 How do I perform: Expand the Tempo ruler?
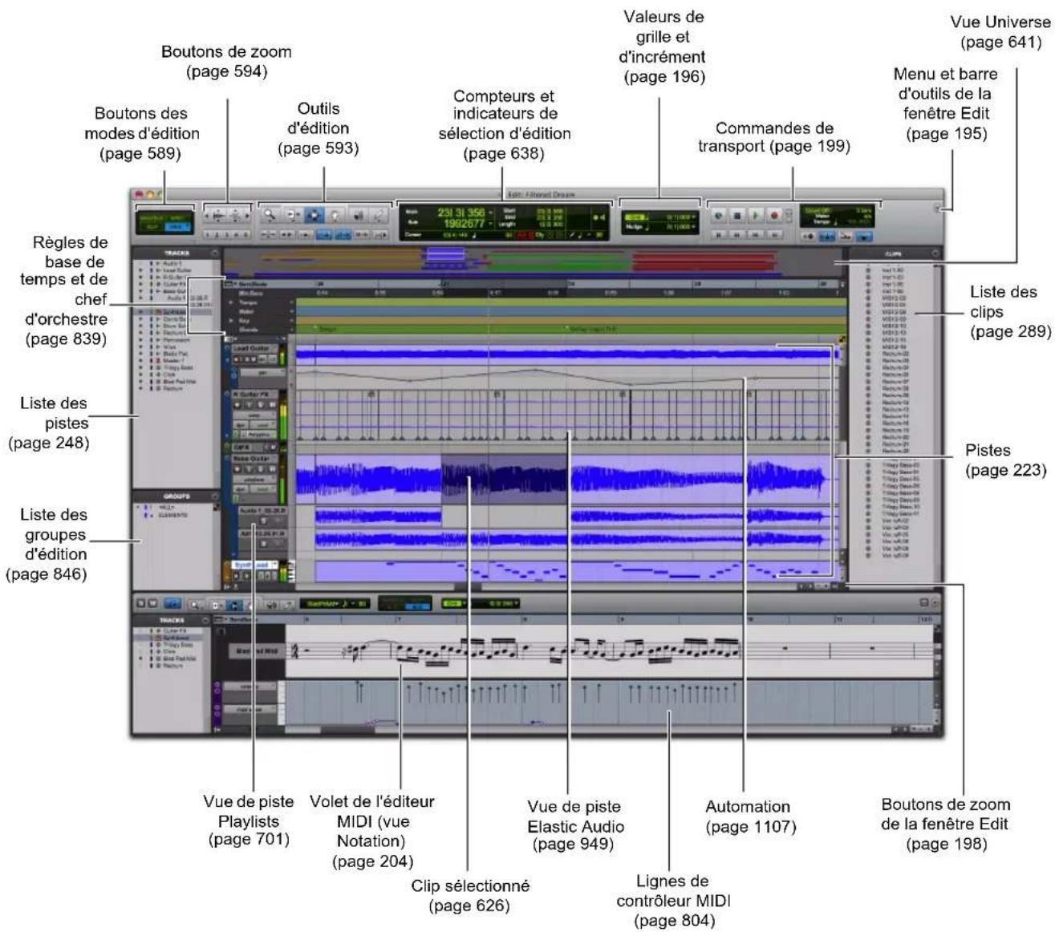(231, 302)
